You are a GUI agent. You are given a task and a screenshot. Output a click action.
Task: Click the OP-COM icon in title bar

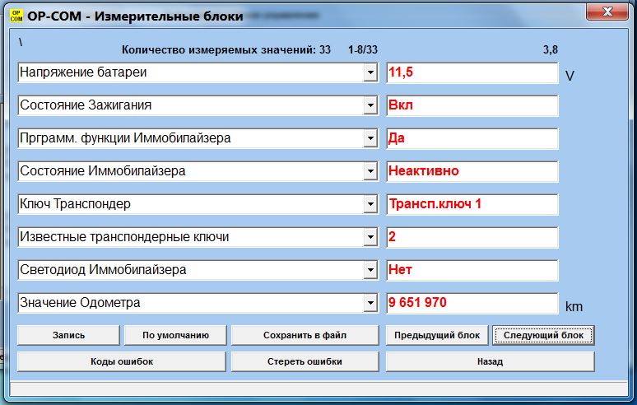[16, 16]
